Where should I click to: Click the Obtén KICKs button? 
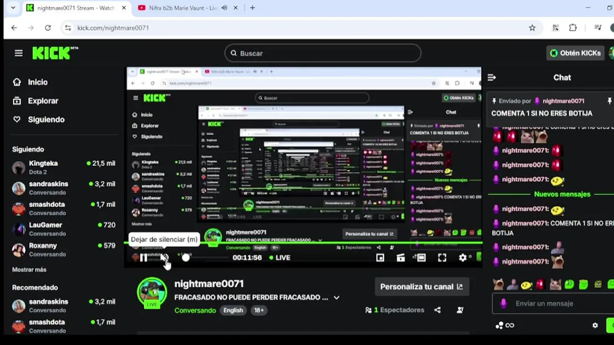575,53
